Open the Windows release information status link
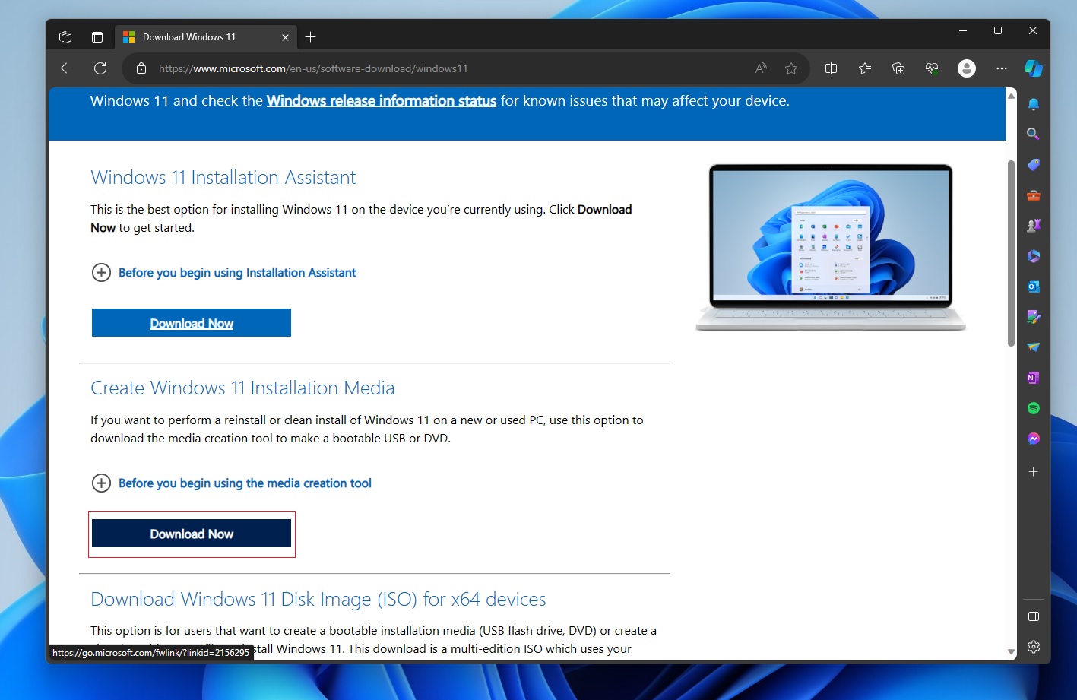 pos(381,100)
